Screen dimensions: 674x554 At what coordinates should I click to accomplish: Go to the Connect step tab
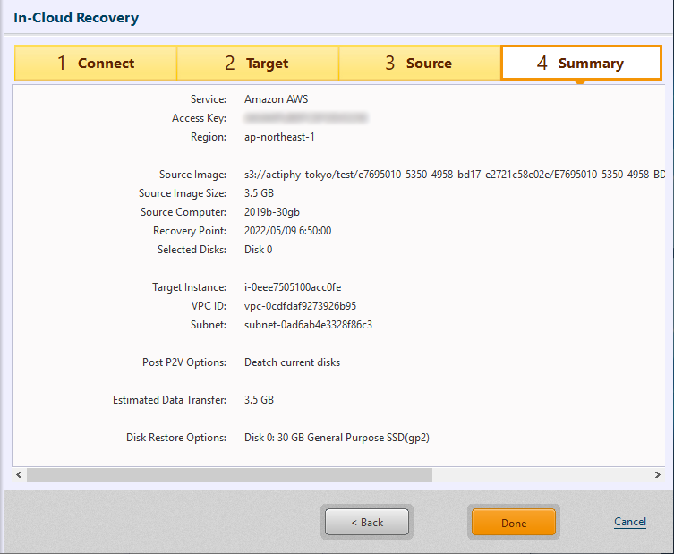tap(96, 64)
